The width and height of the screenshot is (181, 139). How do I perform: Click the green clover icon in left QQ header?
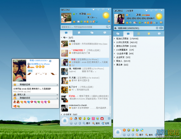pos(81,22)
